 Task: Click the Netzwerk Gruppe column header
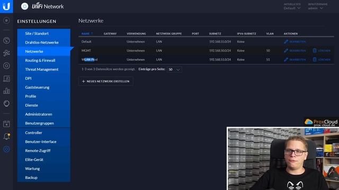pyautogui.click(x=169, y=34)
